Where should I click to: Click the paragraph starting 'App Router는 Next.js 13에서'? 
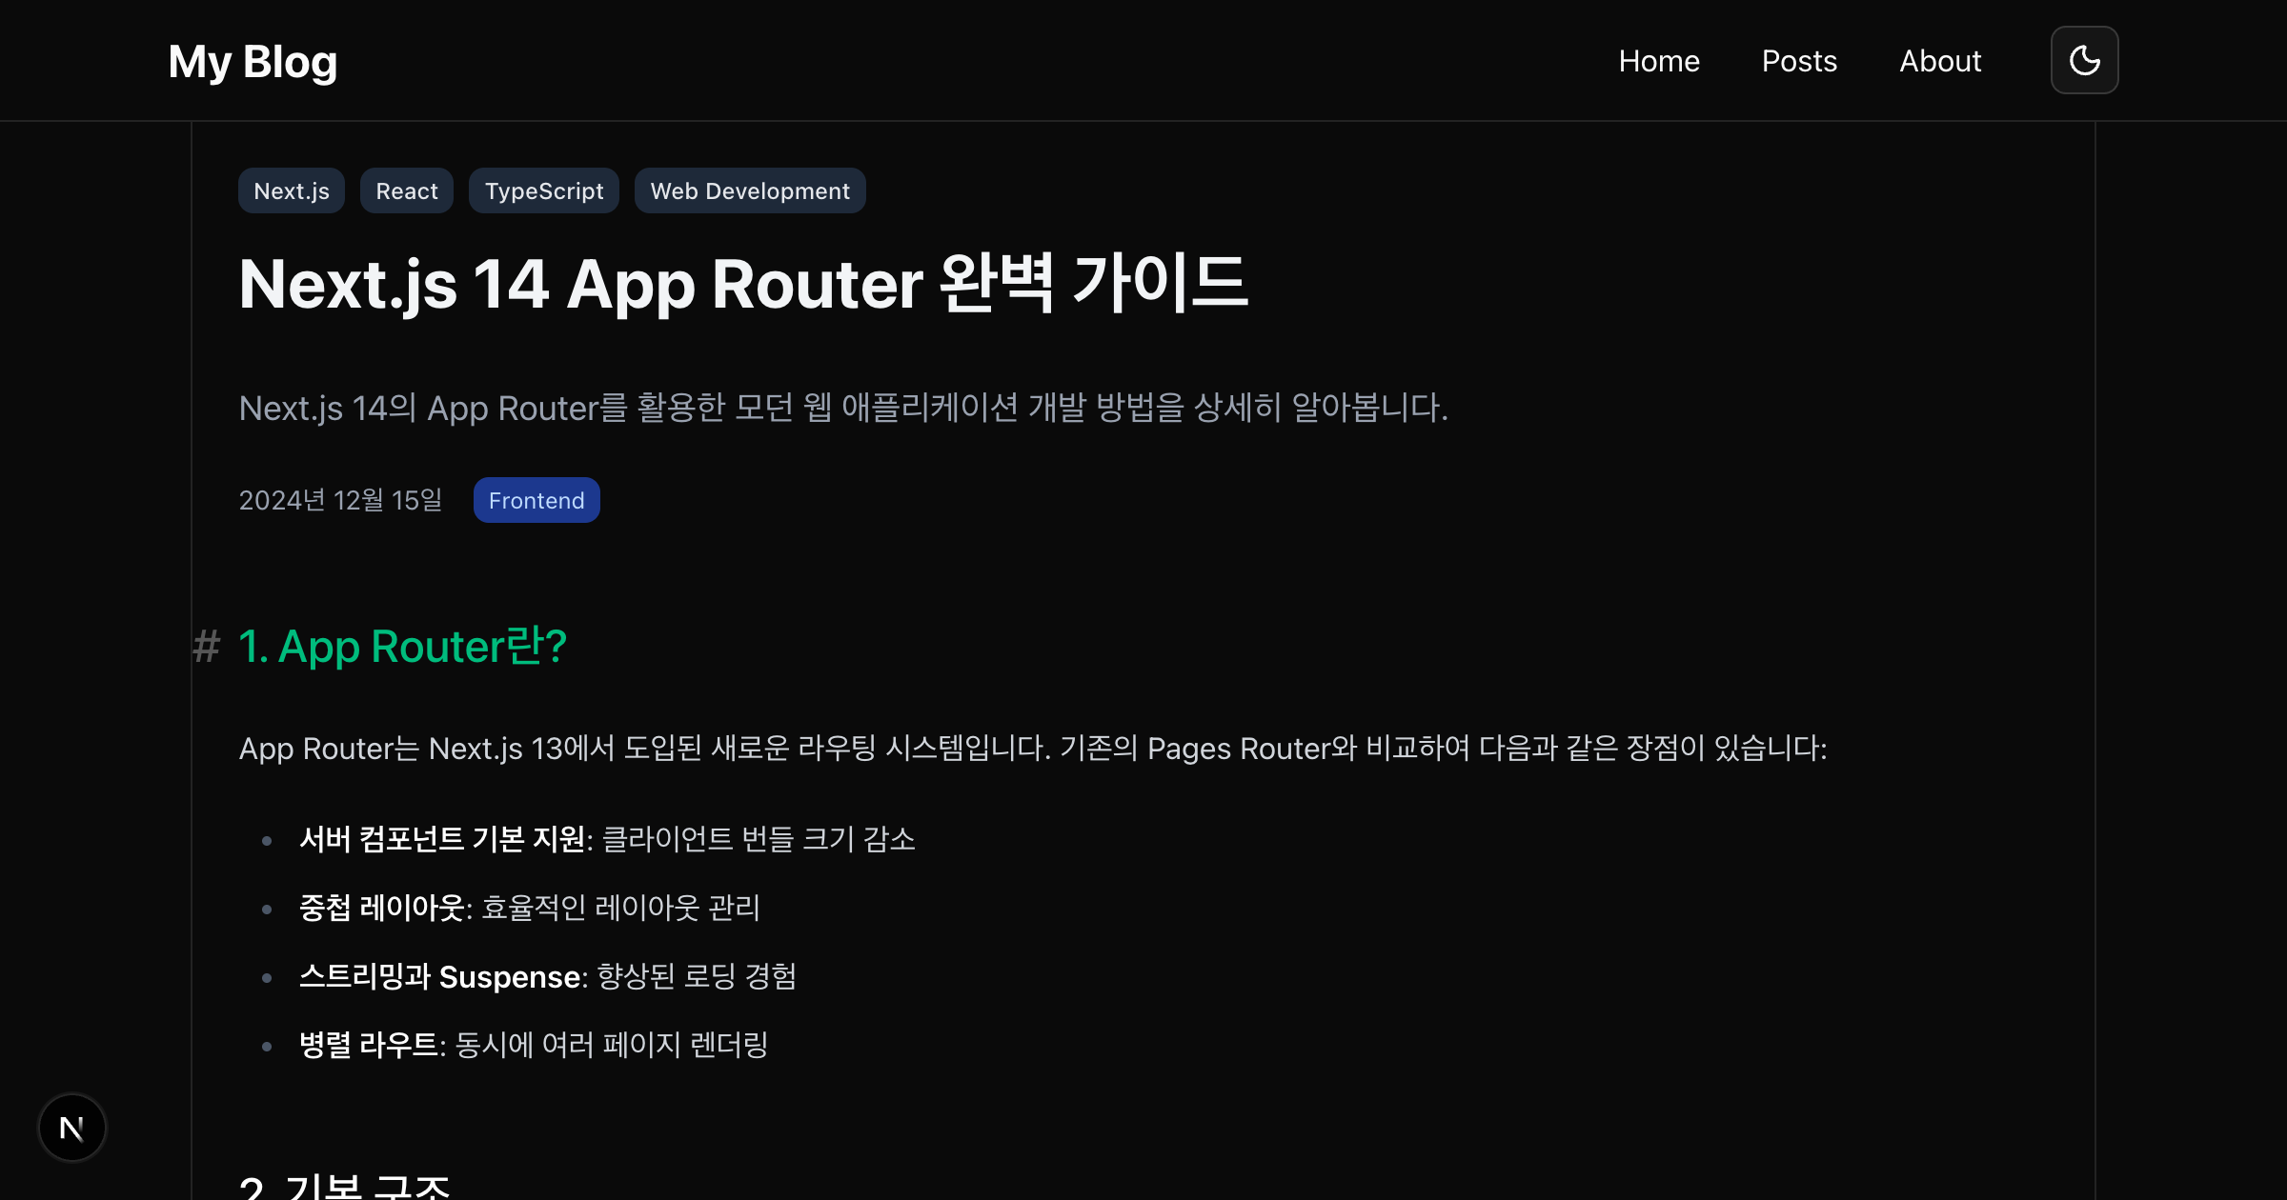click(x=1033, y=748)
